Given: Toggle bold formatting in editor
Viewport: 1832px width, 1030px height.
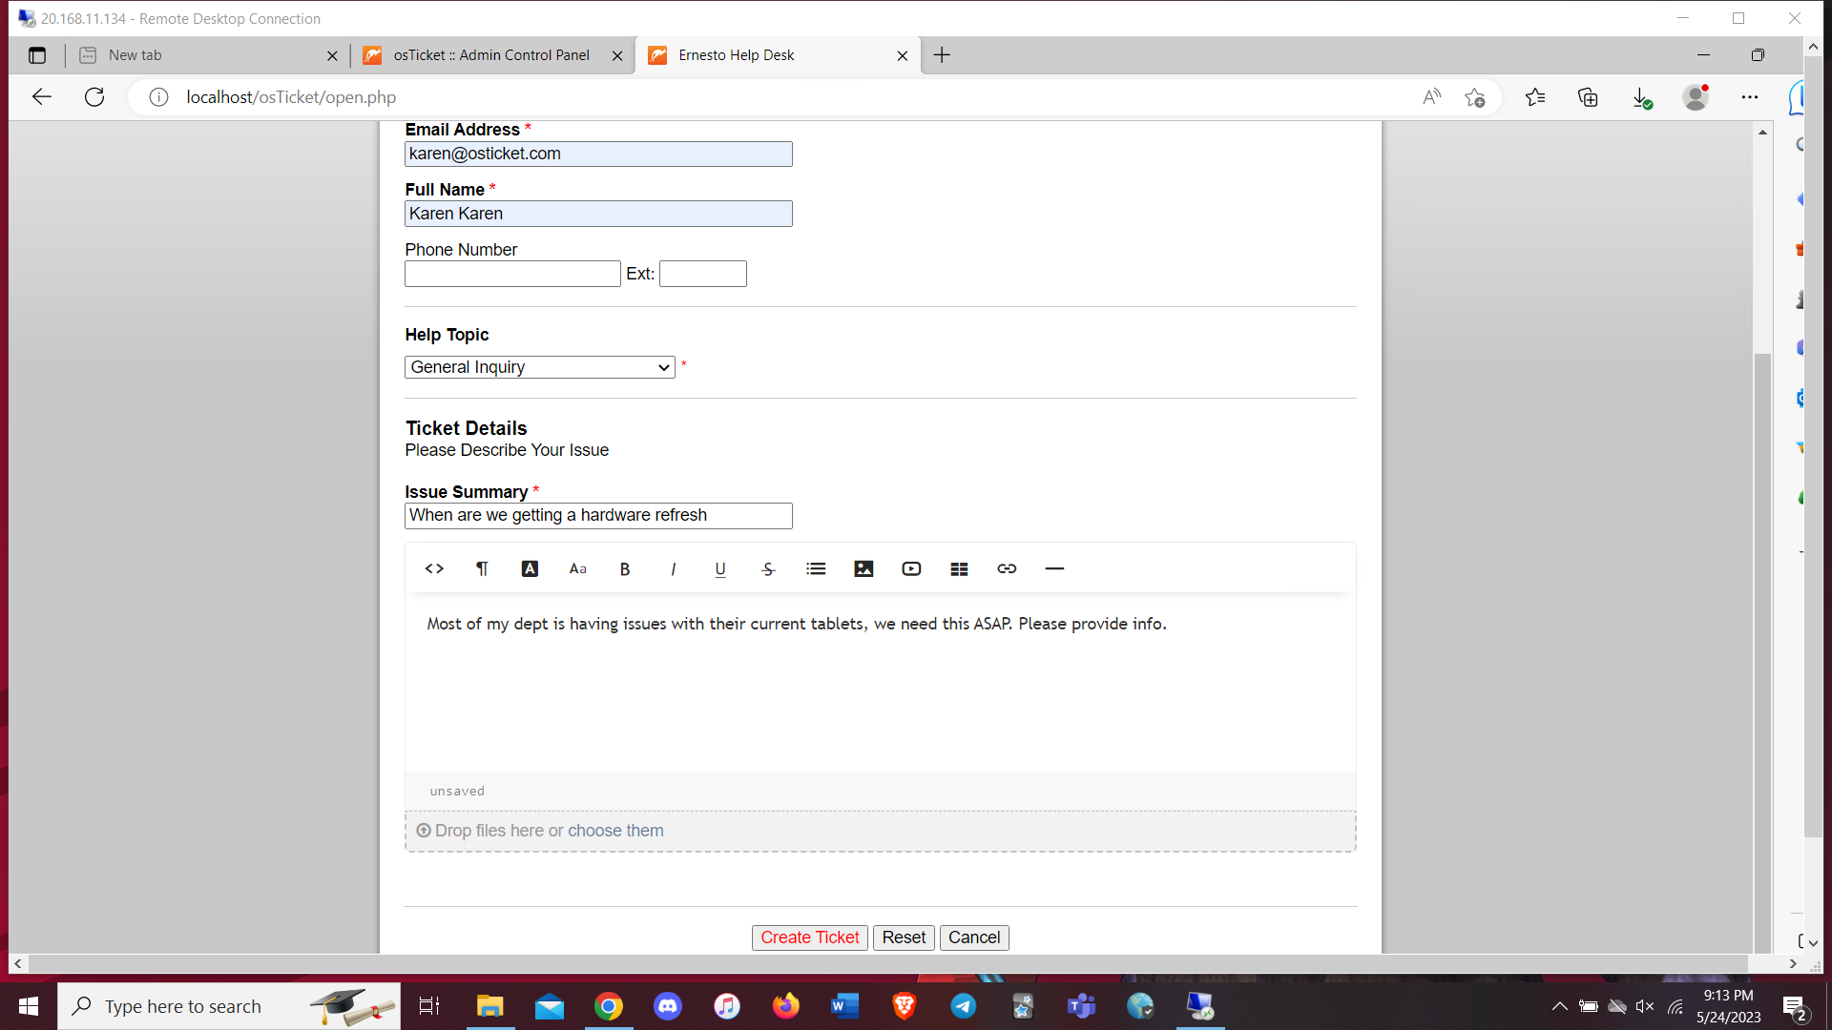Looking at the screenshot, I should click(x=625, y=568).
